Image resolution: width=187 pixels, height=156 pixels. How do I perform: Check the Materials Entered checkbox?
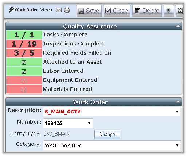pos(24,90)
